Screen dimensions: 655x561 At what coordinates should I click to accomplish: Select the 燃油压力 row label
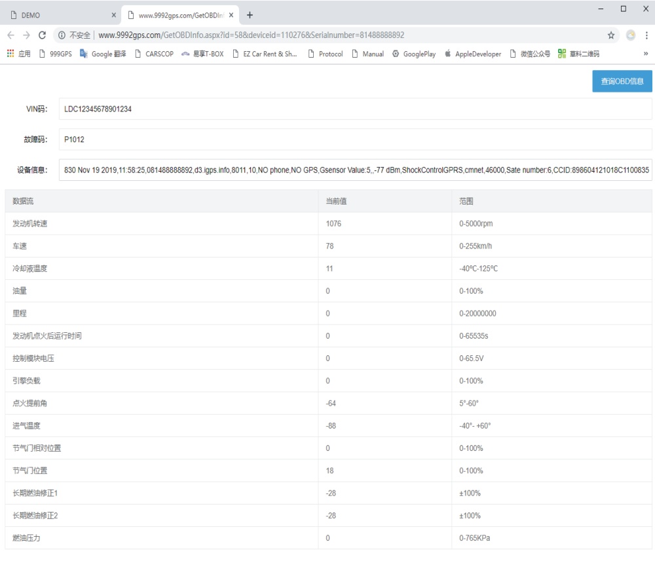tap(26, 539)
